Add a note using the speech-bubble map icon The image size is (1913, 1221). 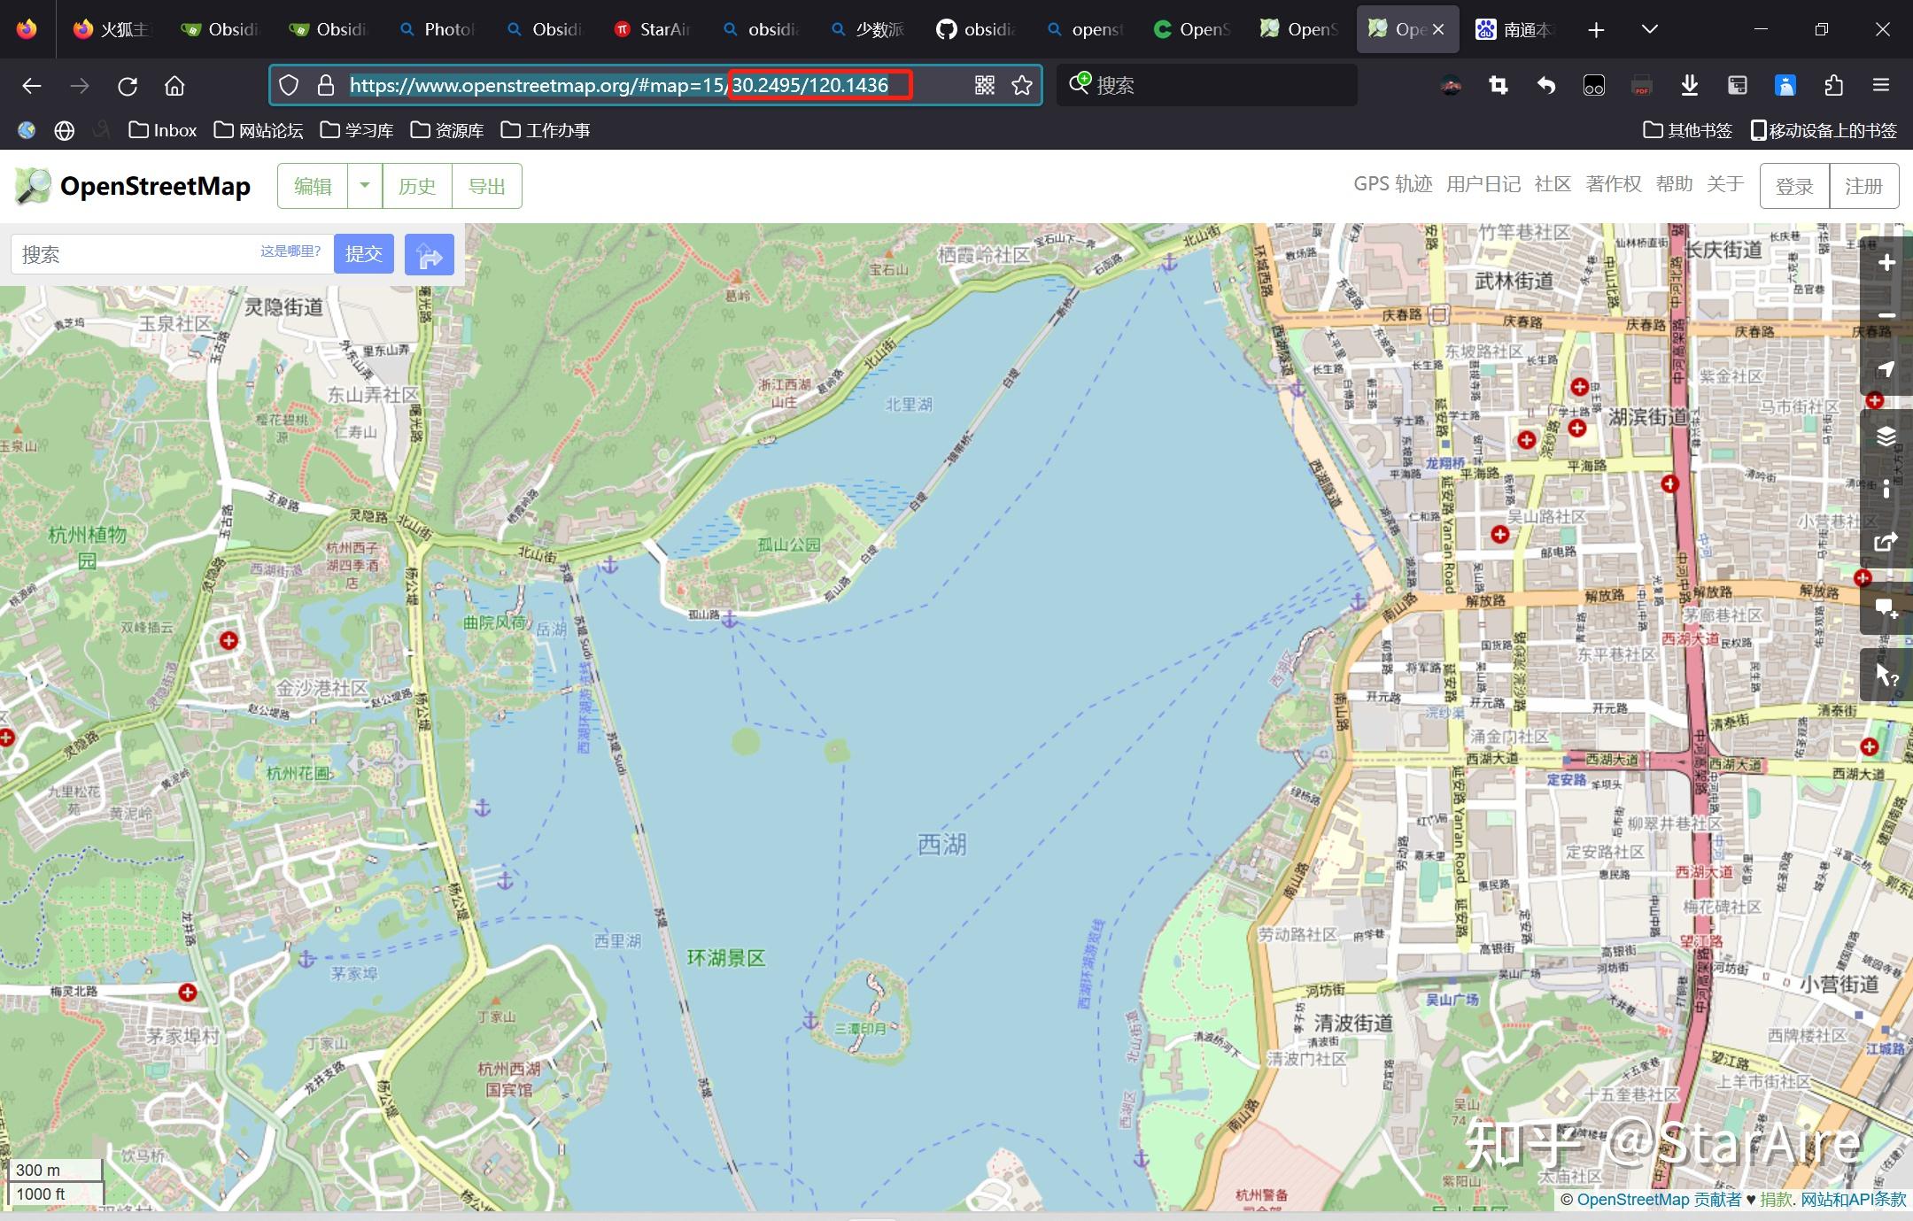1887,607
